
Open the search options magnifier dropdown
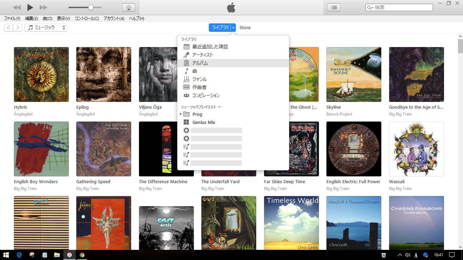click(x=370, y=7)
